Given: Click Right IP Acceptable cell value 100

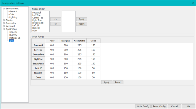Looking at the screenshot, I should point(80,73).
